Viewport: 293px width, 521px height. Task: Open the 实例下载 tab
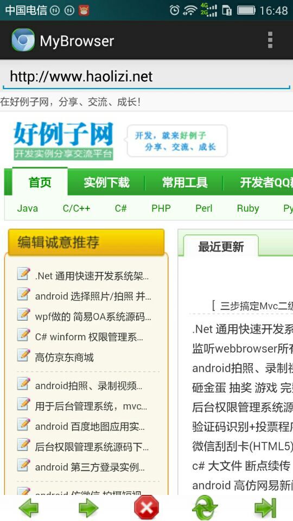[106, 182]
